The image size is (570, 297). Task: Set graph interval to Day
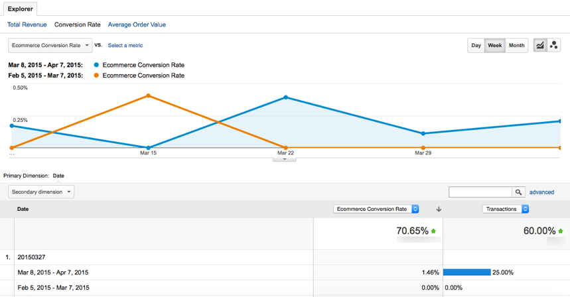pyautogui.click(x=476, y=45)
